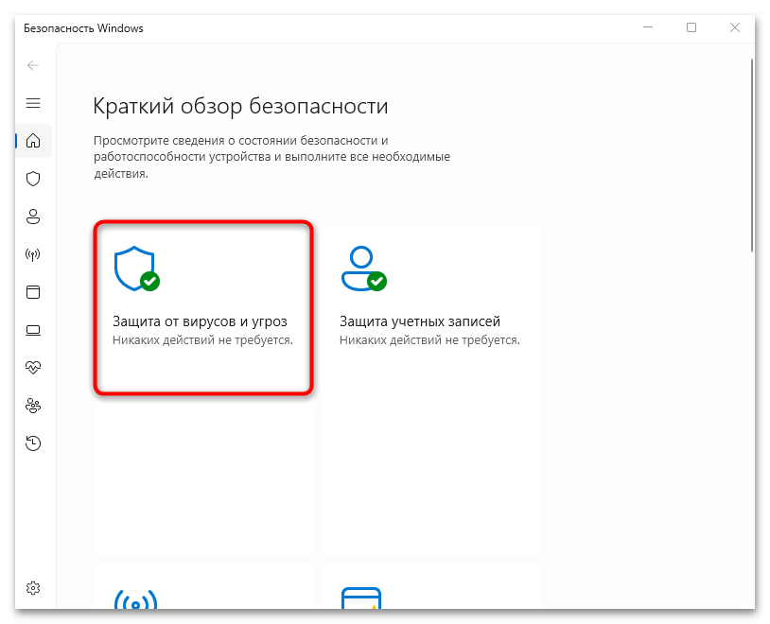Open Device performance & health heart icon
Image resolution: width=770 pixels, height=624 pixels.
pyautogui.click(x=33, y=368)
